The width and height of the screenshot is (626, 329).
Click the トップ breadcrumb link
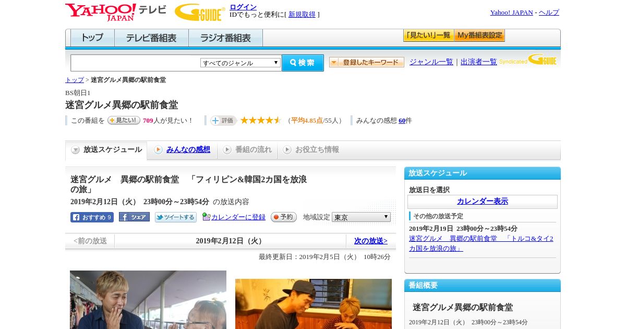click(x=75, y=80)
